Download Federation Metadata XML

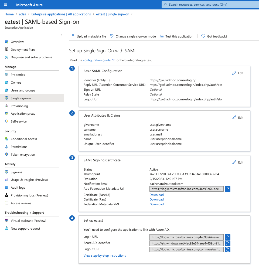pyautogui.click(x=156, y=204)
